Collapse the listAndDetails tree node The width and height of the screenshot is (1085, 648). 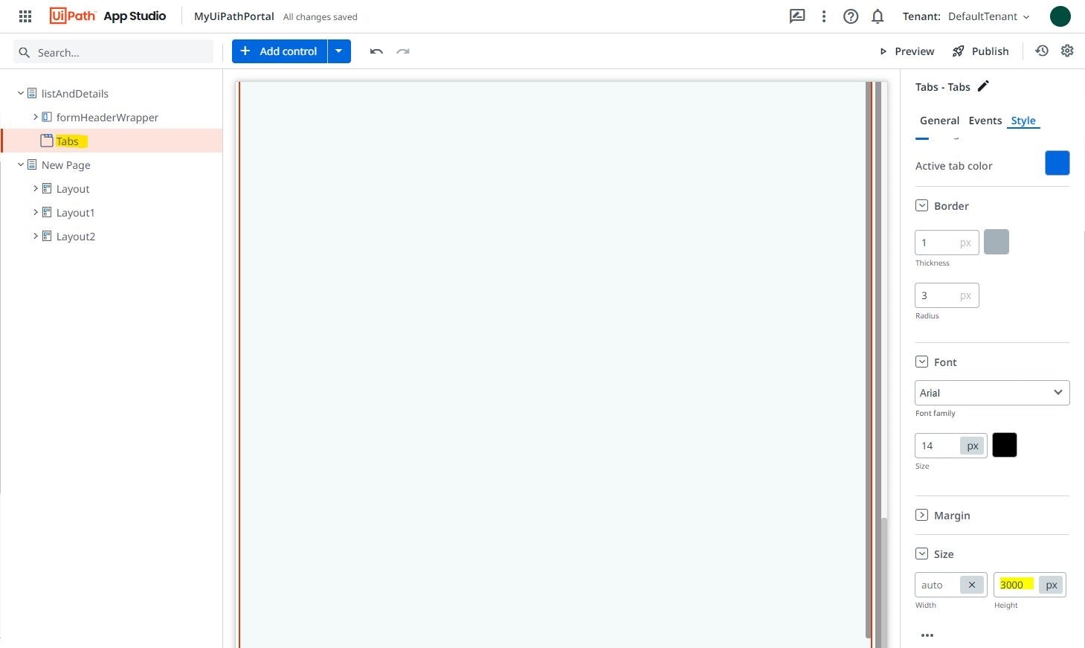tap(21, 93)
